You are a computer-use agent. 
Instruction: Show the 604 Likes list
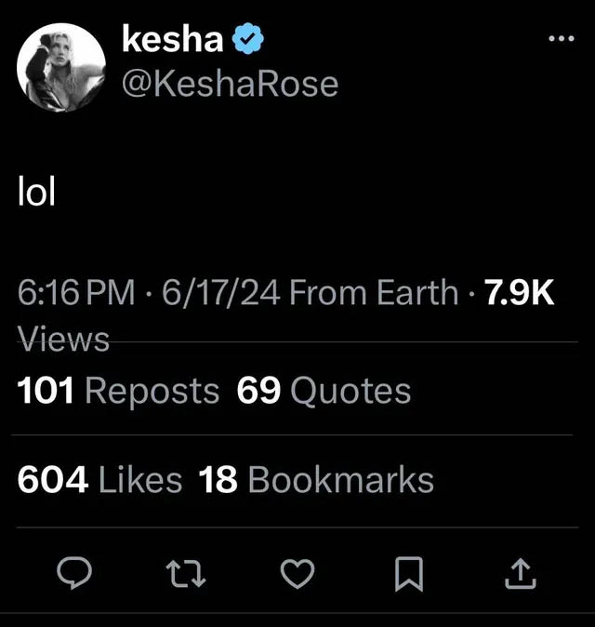pyautogui.click(x=99, y=479)
